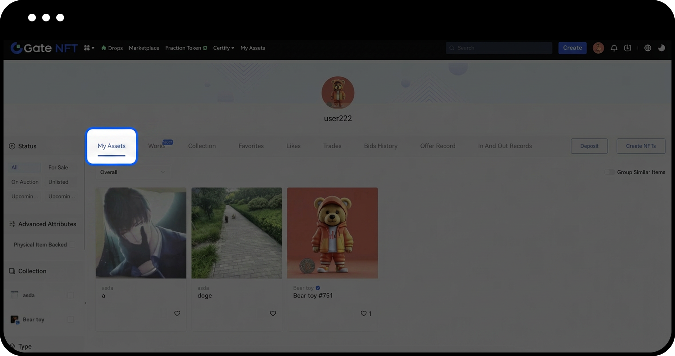The image size is (675, 356).
Task: Switch theme with the moon icon
Action: tap(661, 48)
